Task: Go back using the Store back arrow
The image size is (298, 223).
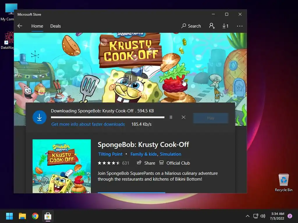Action: [20, 26]
